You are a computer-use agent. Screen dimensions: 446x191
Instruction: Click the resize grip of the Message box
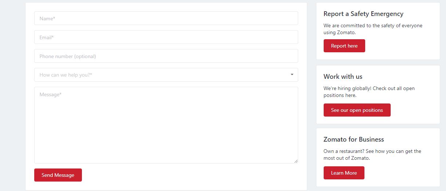pos(296,161)
